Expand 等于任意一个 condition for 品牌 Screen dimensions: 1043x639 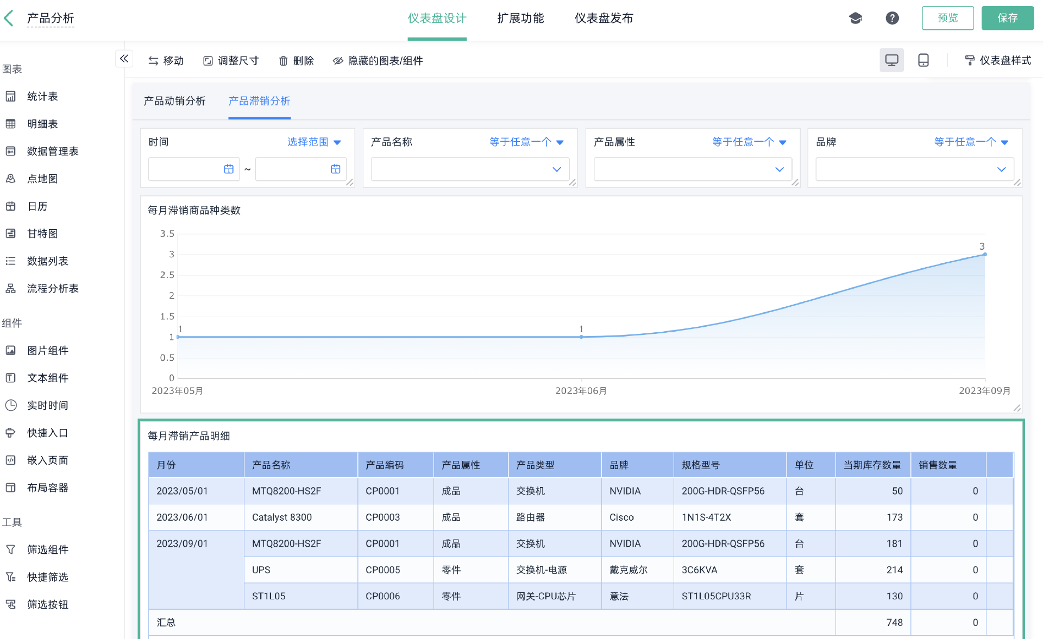(971, 142)
